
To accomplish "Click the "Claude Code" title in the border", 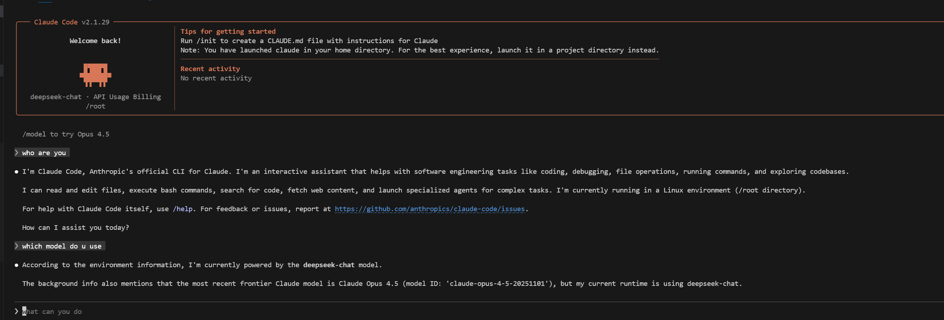I will point(56,22).
